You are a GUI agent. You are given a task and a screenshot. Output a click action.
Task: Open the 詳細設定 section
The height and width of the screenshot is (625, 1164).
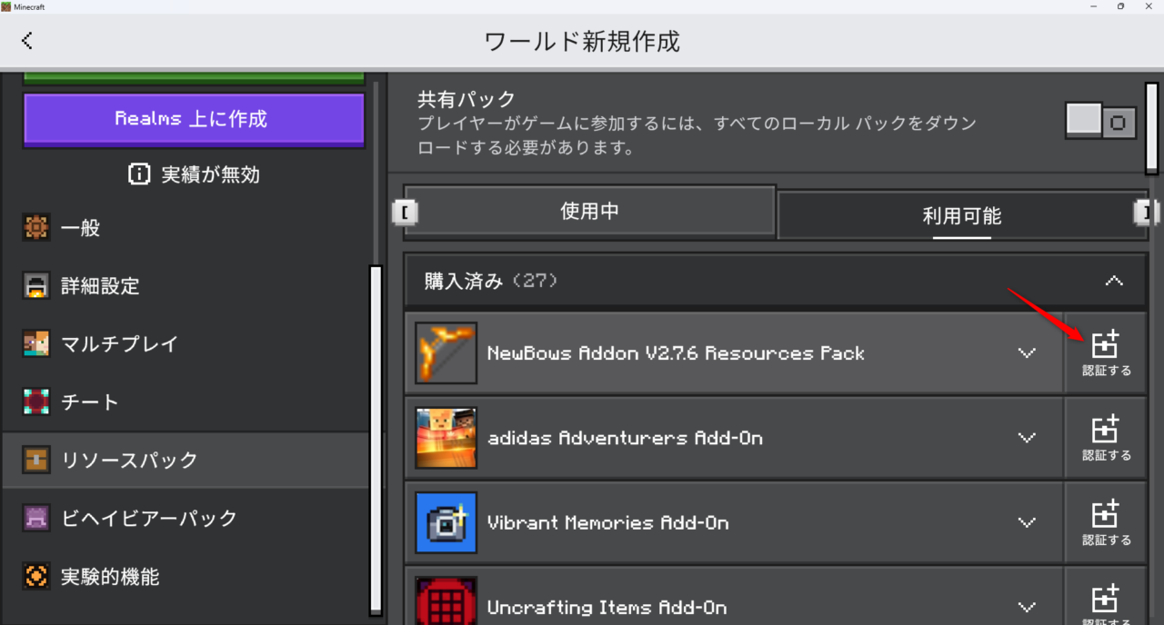pos(186,286)
